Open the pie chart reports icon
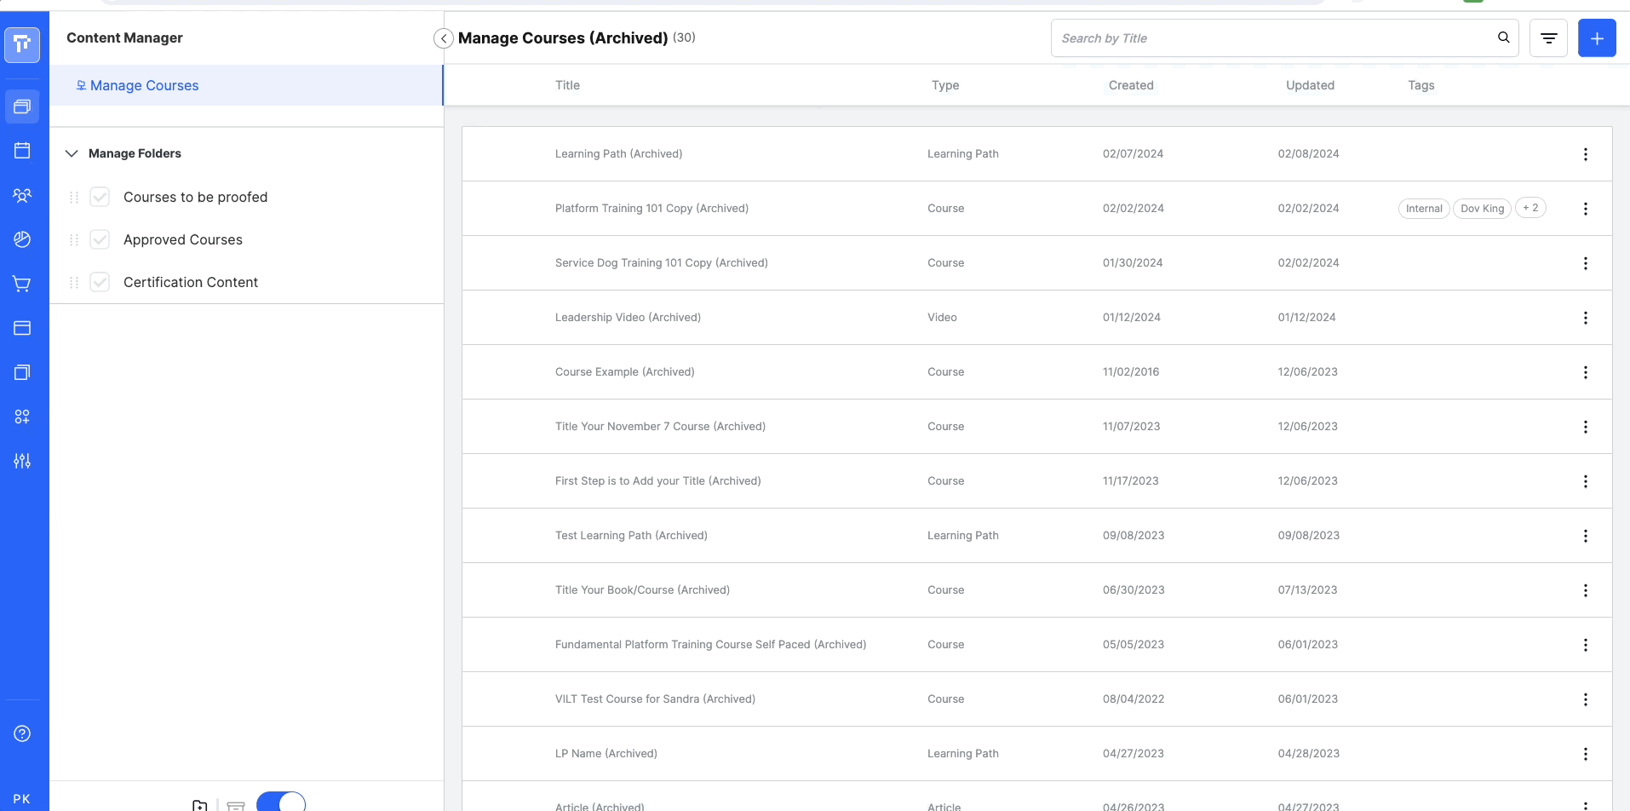 [x=22, y=239]
